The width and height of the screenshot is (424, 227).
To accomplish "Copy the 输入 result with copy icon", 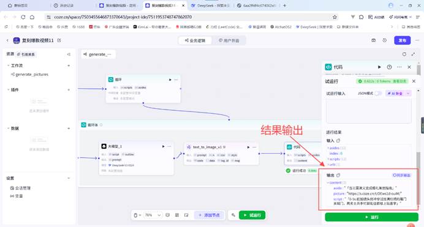I will (338, 140).
